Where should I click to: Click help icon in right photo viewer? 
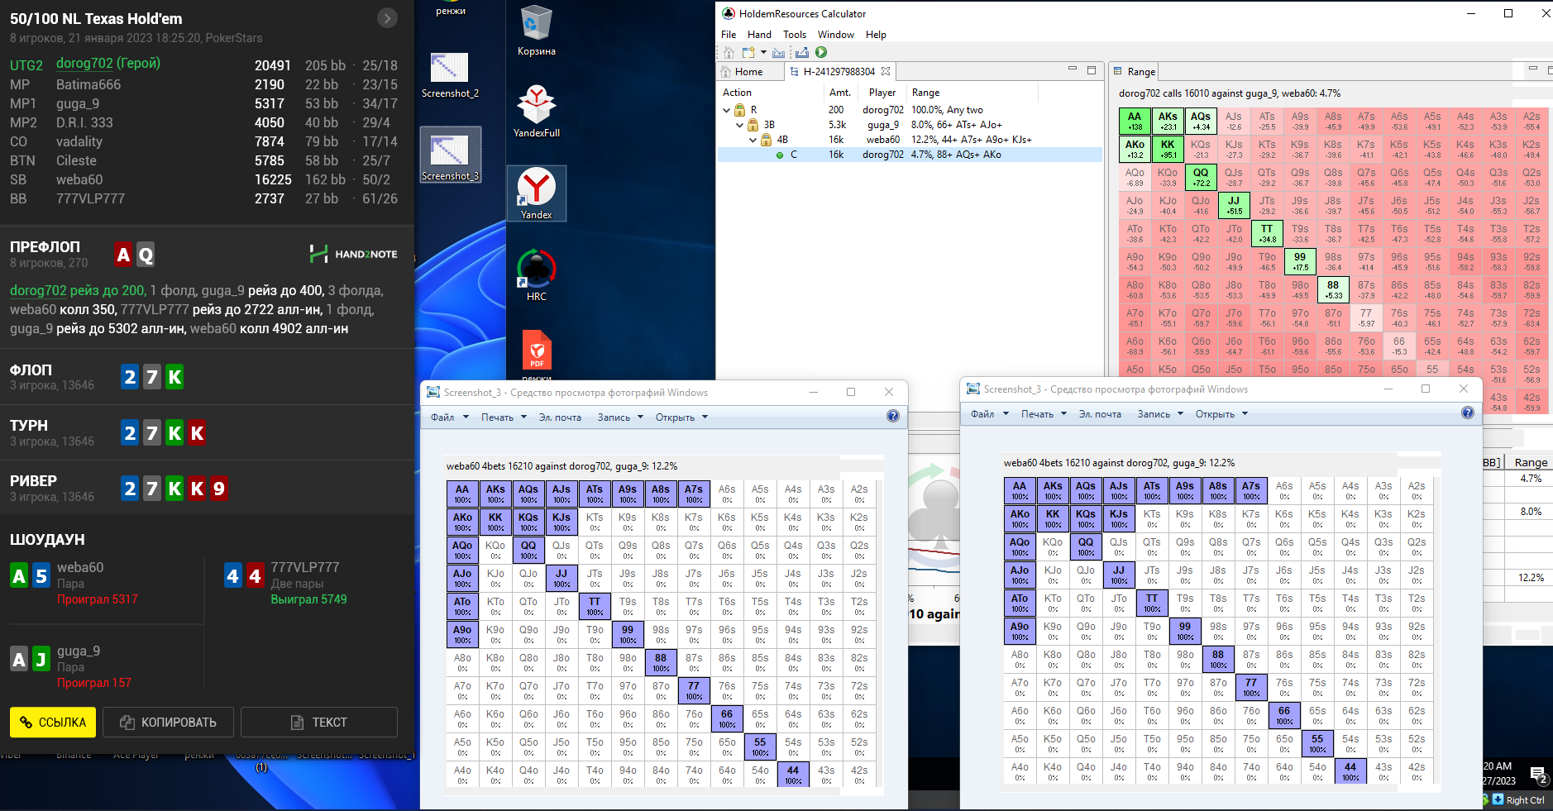1468,413
